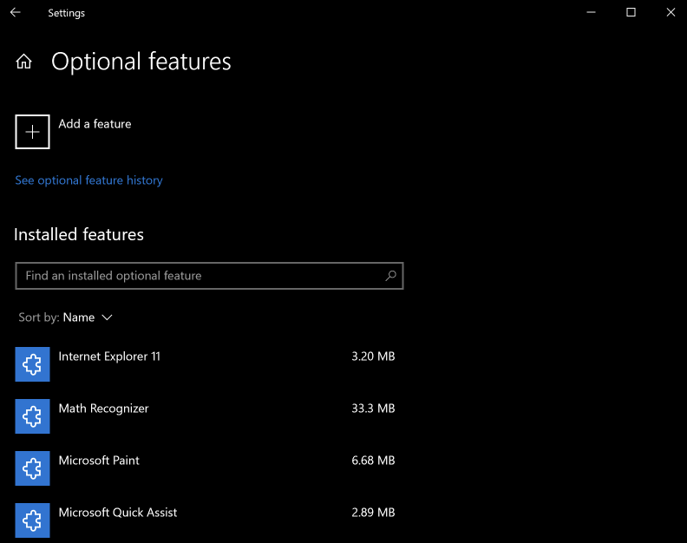Viewport: 687px width, 543px height.
Task: Select the Math Recognizer puzzle icon
Action: 32,416
